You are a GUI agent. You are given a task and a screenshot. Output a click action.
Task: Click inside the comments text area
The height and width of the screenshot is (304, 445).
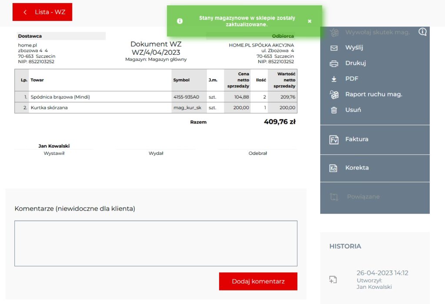(156, 243)
